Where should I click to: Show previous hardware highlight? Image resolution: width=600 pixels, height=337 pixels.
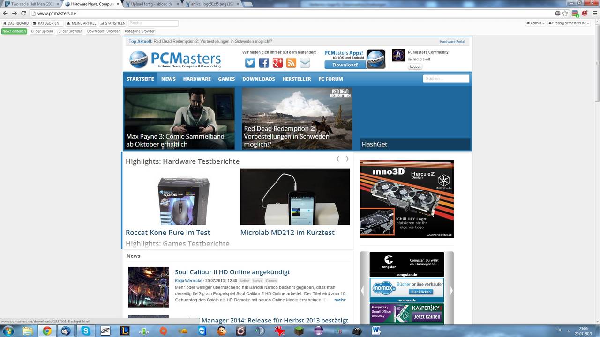338,159
